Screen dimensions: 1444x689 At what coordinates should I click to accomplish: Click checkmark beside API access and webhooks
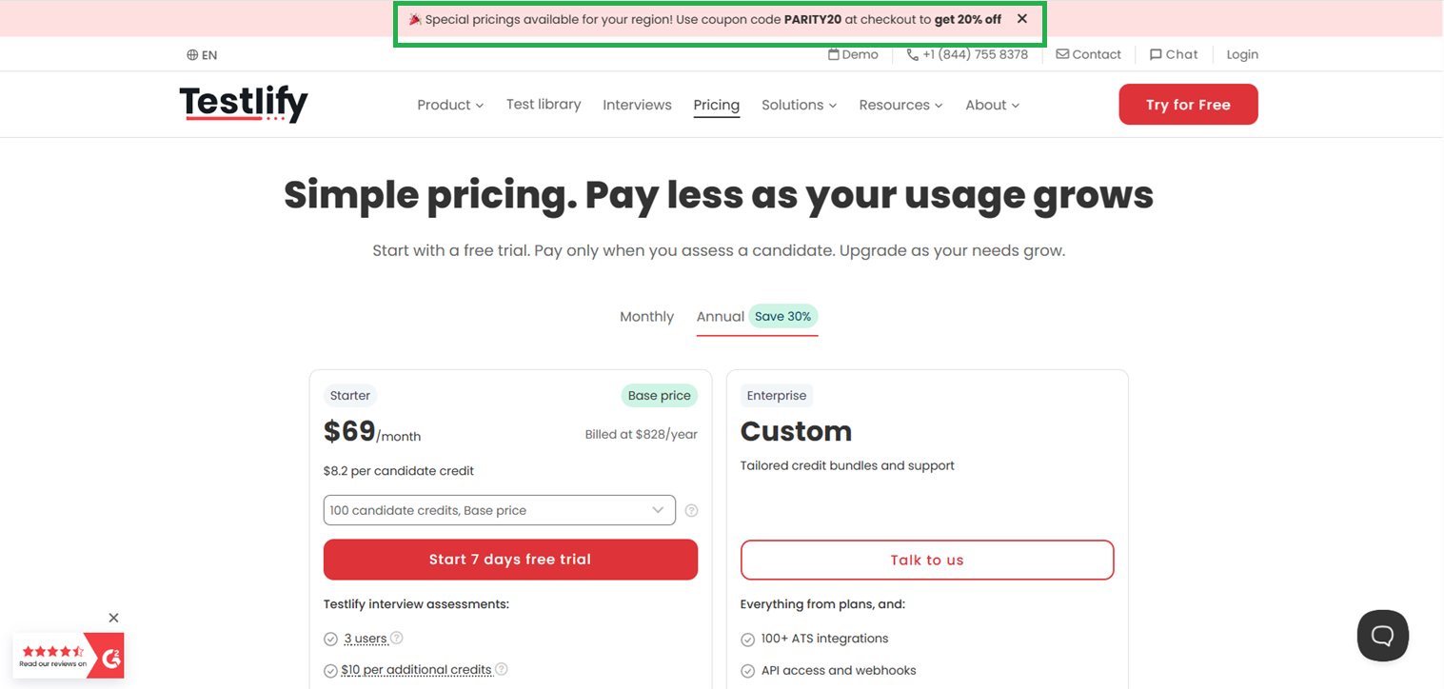coord(747,670)
